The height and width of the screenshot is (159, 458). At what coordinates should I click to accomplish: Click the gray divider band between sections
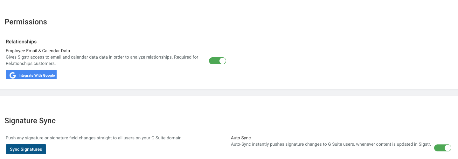click(x=229, y=92)
